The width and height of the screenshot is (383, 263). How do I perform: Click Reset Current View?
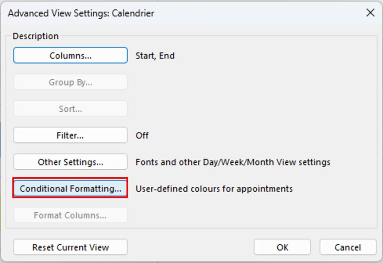tap(70, 247)
